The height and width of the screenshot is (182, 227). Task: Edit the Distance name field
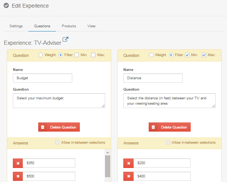153,78
